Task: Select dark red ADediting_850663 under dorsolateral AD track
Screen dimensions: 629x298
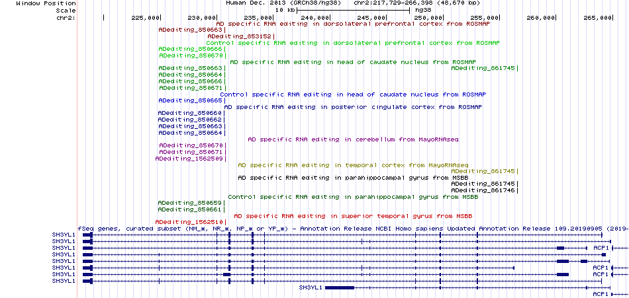Action: tap(190, 30)
